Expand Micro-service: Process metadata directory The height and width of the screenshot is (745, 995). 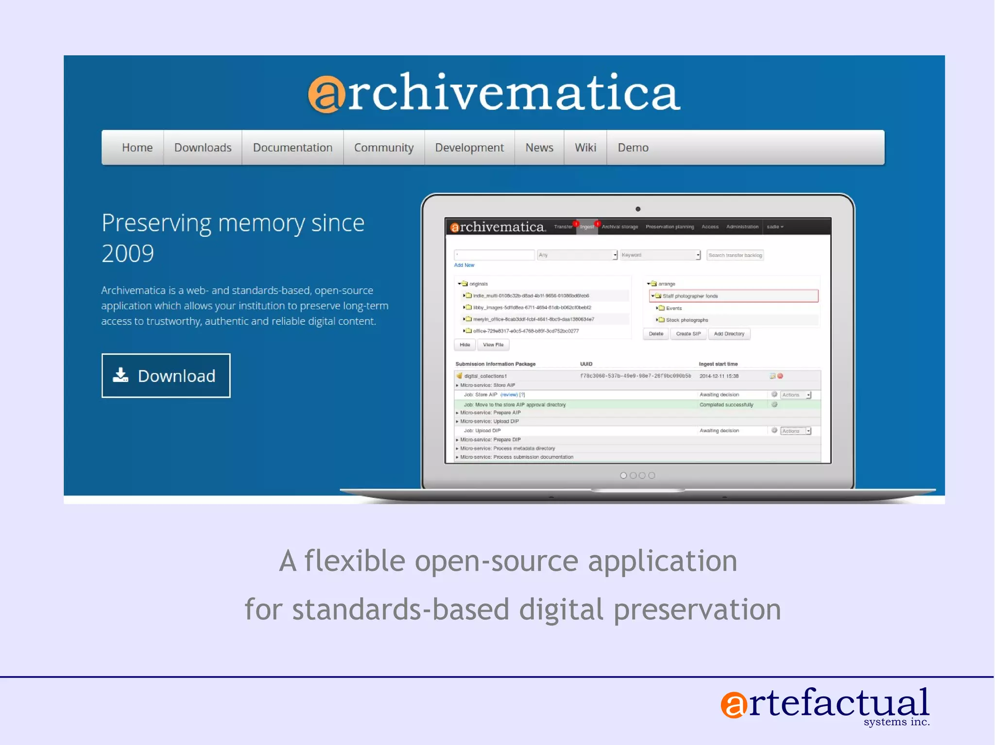pyautogui.click(x=457, y=448)
